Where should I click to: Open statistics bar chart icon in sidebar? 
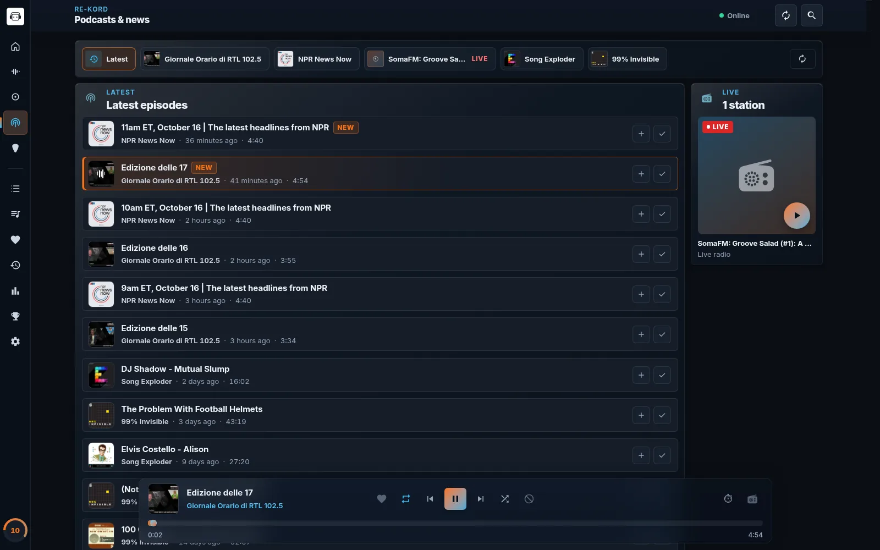[15, 291]
